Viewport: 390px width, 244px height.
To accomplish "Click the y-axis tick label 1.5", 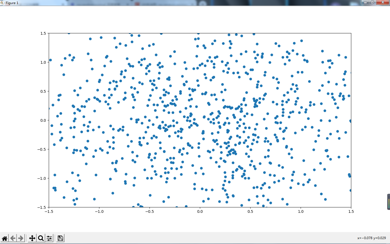I will (43, 33).
